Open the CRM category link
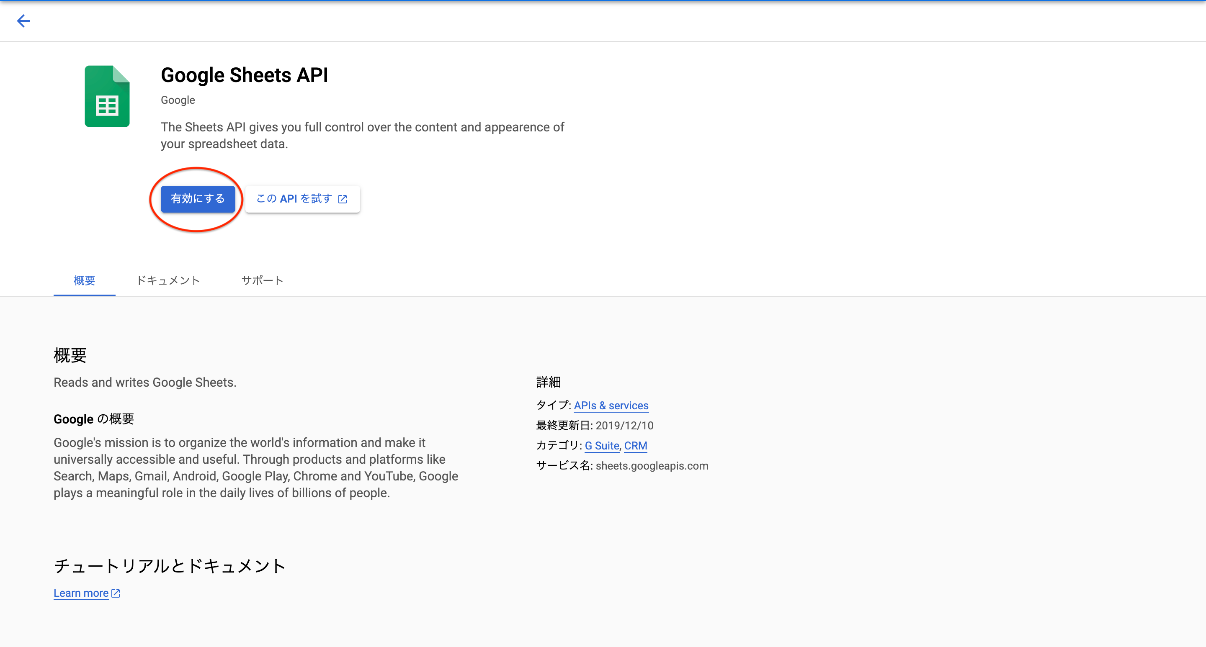This screenshot has height=647, width=1206. point(636,445)
